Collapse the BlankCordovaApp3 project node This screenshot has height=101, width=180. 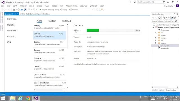[x=153, y=27]
